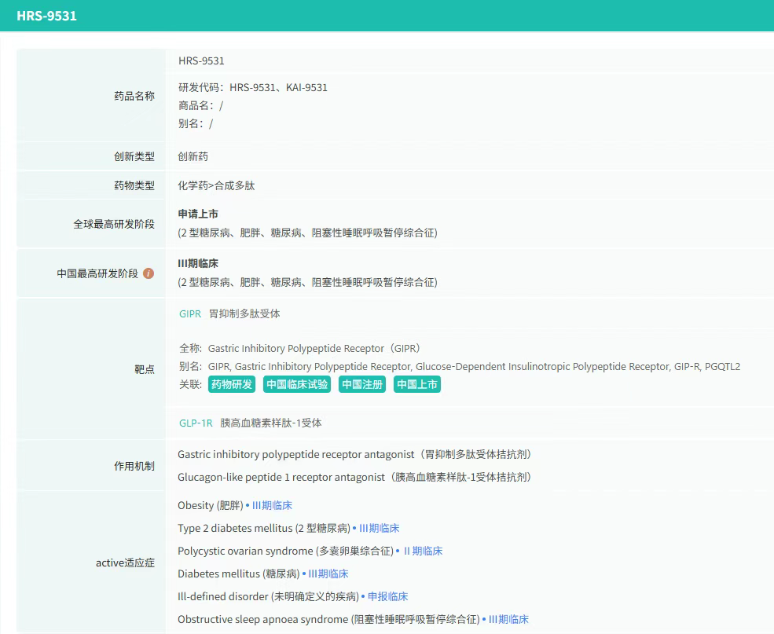Open Type 2 diabetes III期临床 link
The width and height of the screenshot is (774, 634).
379,528
